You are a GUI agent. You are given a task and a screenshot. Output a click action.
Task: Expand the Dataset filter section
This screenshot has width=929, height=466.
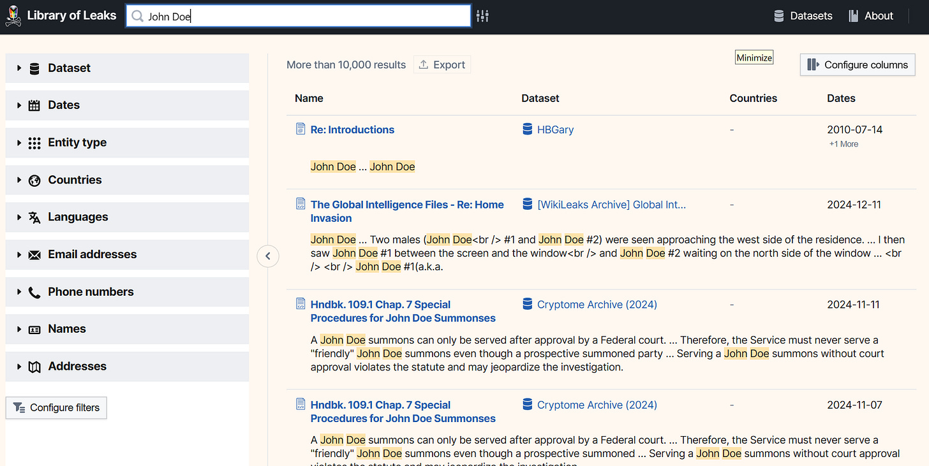point(127,68)
